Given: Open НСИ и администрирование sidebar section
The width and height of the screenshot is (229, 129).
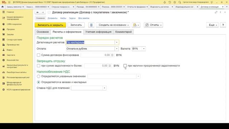Looking at the screenshot, I should (18, 90).
